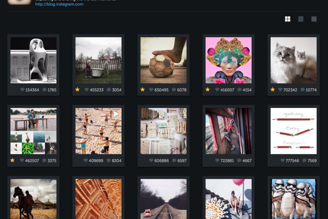Click the comment count 10774

coord(311,90)
